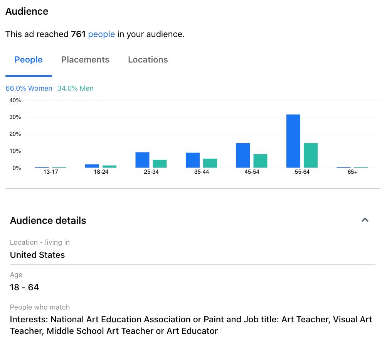Collapse the Audience details chevron
The height and width of the screenshot is (342, 387).
(365, 220)
